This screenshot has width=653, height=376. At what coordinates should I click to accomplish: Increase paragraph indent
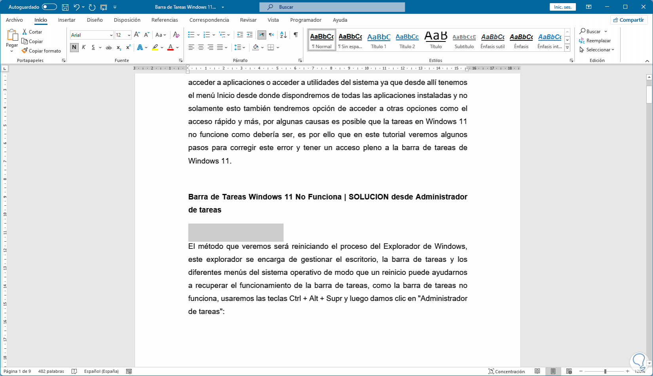249,35
